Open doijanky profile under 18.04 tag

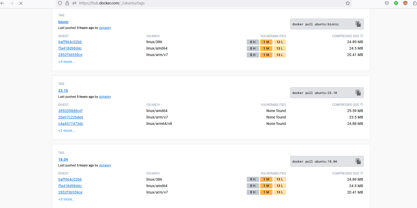[105, 165]
